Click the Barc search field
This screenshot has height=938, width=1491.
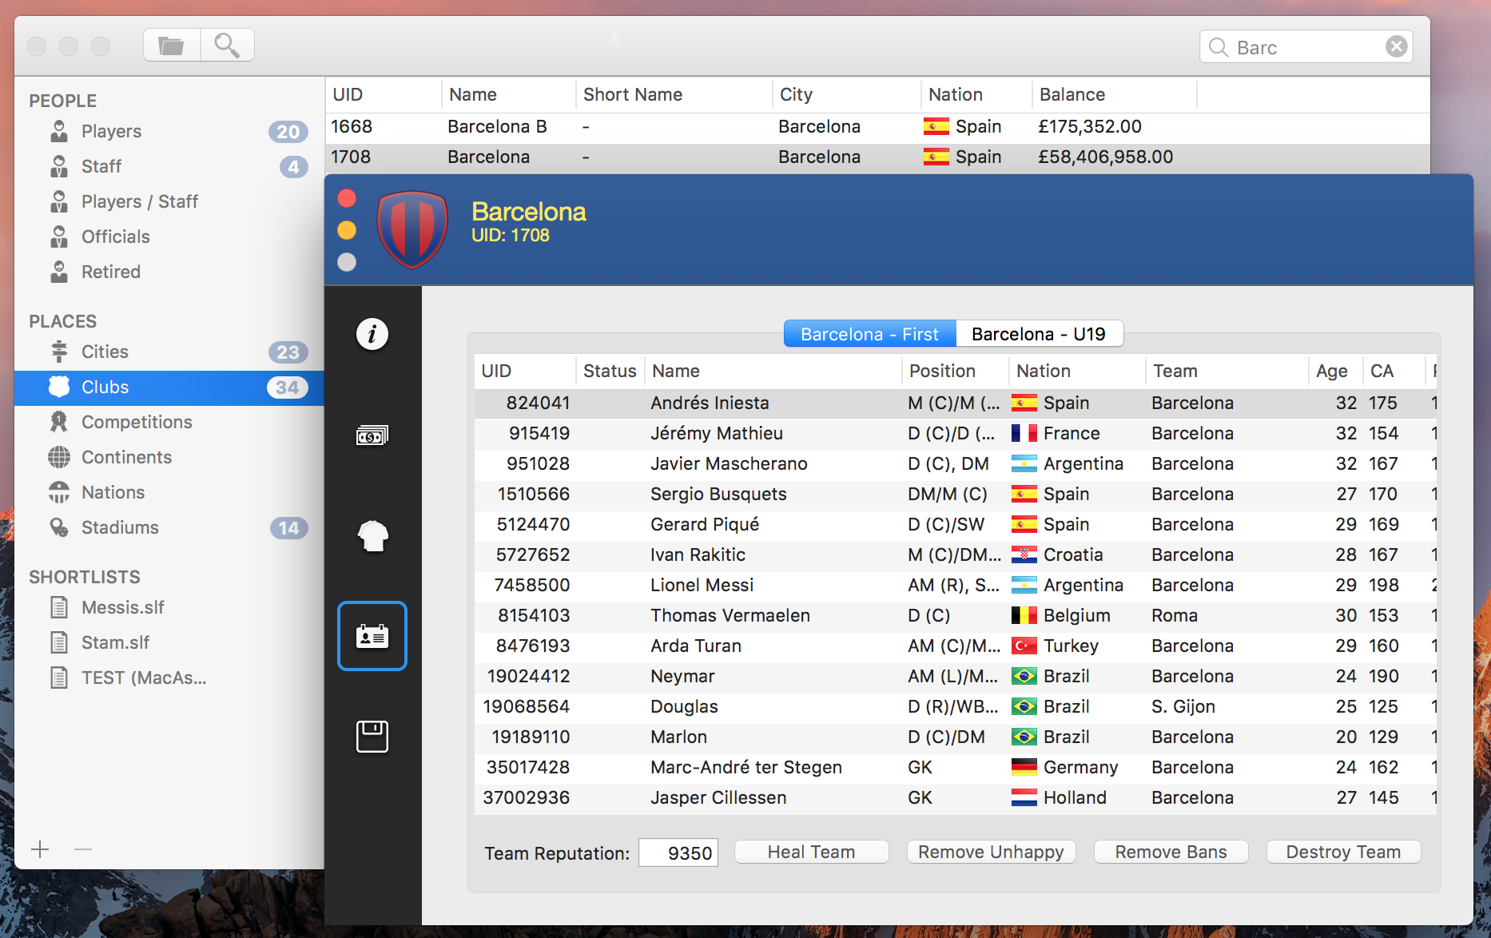tap(1306, 47)
